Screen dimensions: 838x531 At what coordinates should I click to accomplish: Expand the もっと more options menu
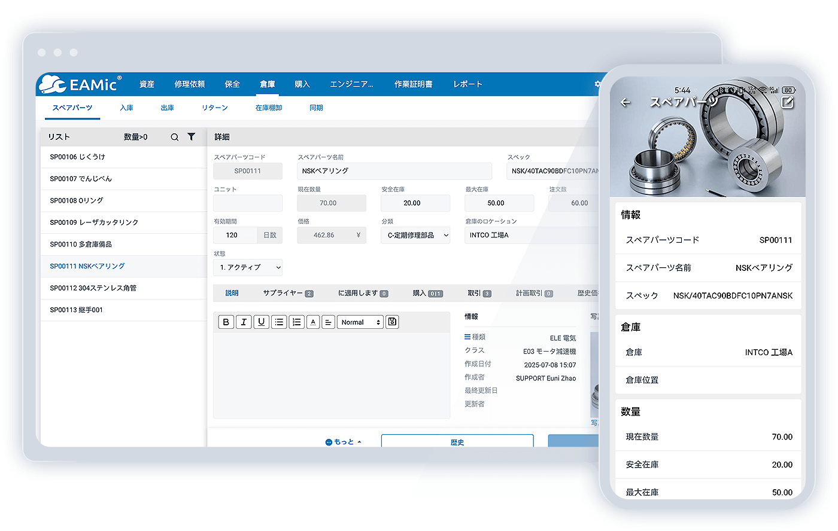[344, 442]
